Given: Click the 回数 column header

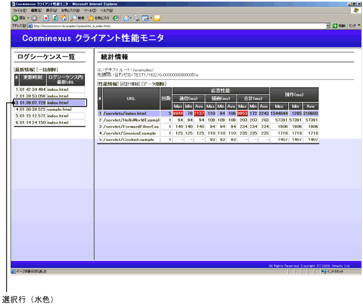Looking at the screenshot, I should pyautogui.click(x=166, y=98).
